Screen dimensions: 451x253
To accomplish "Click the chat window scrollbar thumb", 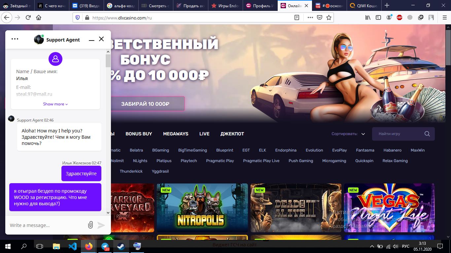I will [108, 61].
